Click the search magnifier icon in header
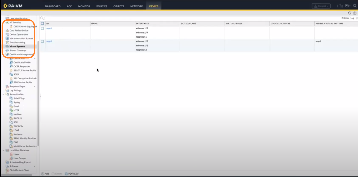Viewport: 358px width, 177px height. (x=355, y=6)
